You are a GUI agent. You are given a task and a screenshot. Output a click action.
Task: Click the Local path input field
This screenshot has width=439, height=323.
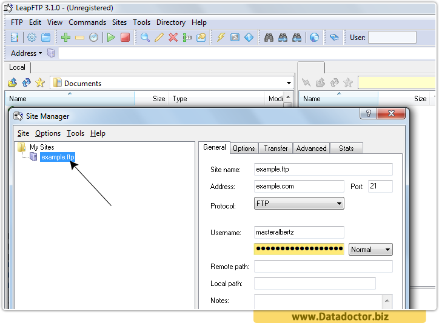click(x=315, y=284)
